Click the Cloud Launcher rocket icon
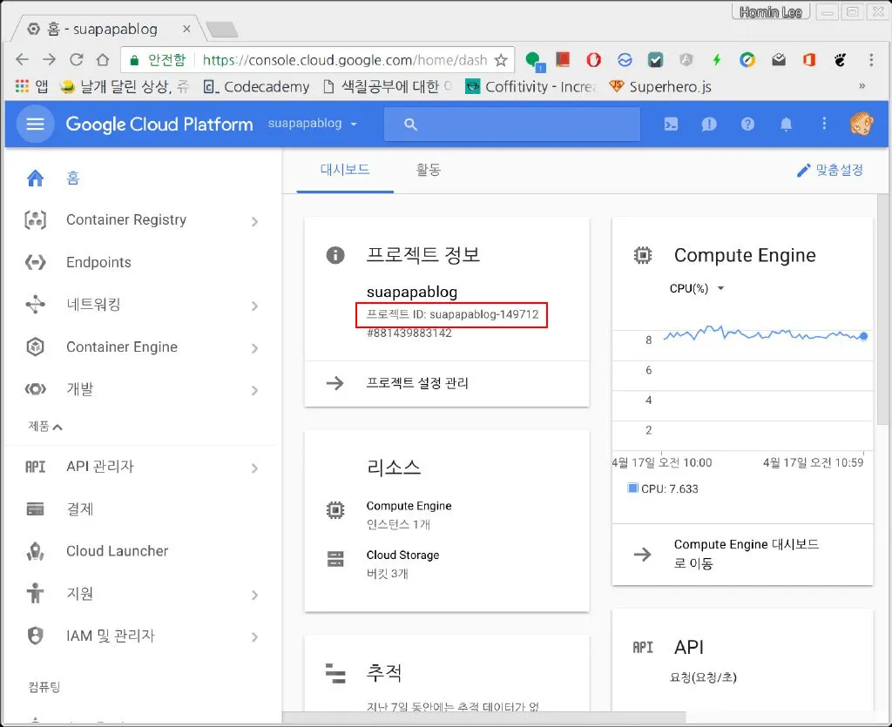Screen dimensions: 892x727 pyautogui.click(x=35, y=551)
